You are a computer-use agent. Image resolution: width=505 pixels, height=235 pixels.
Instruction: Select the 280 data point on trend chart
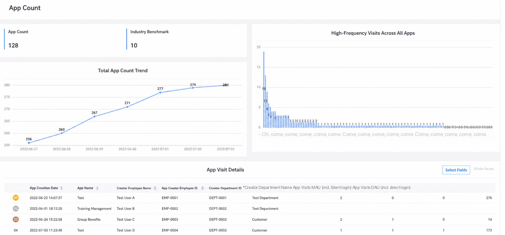(x=225, y=85)
